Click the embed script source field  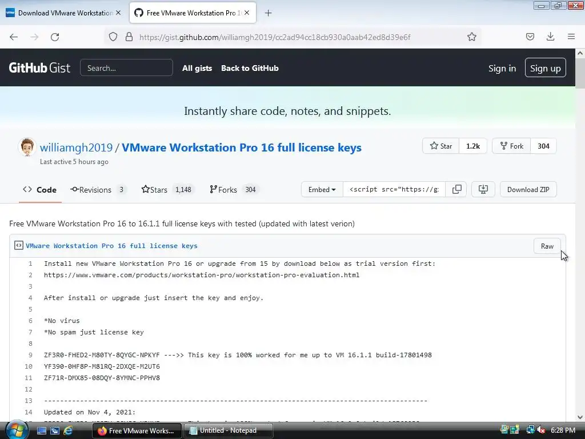point(394,189)
